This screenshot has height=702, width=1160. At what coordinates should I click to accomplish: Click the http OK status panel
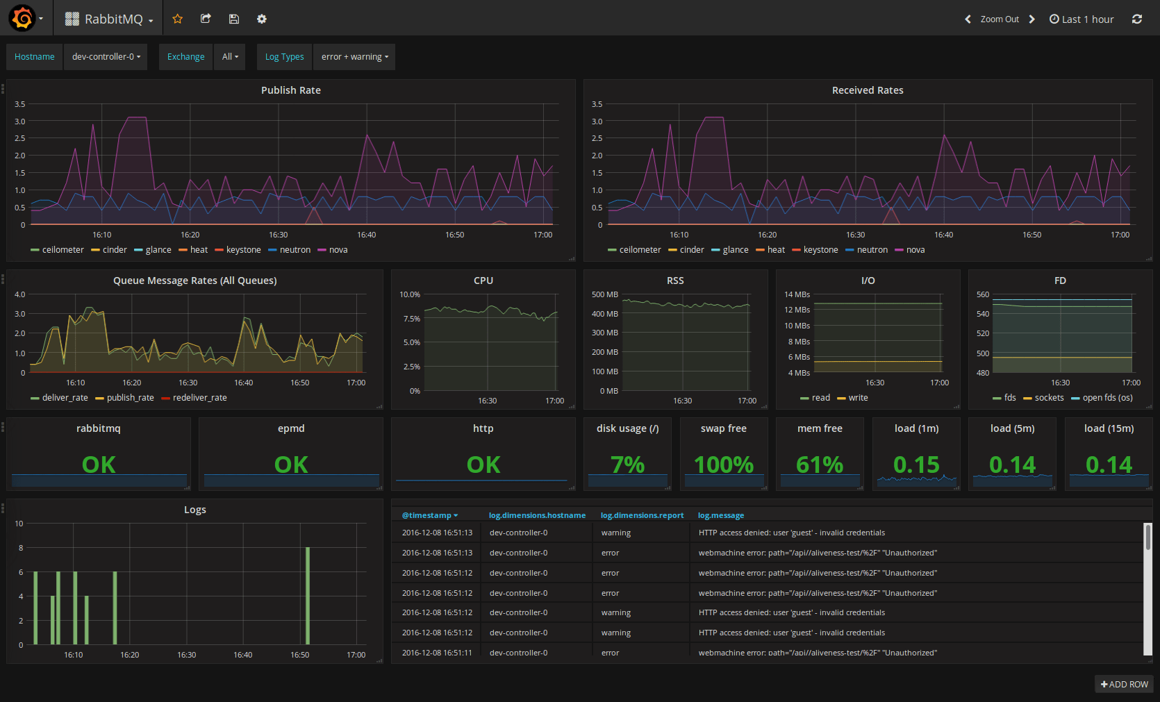tap(483, 455)
